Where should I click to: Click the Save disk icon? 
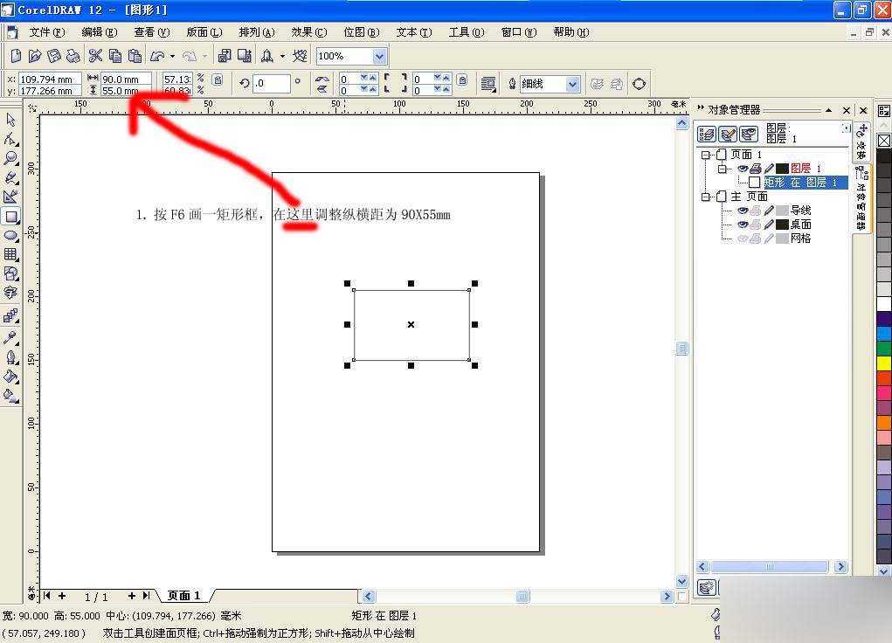pos(54,56)
